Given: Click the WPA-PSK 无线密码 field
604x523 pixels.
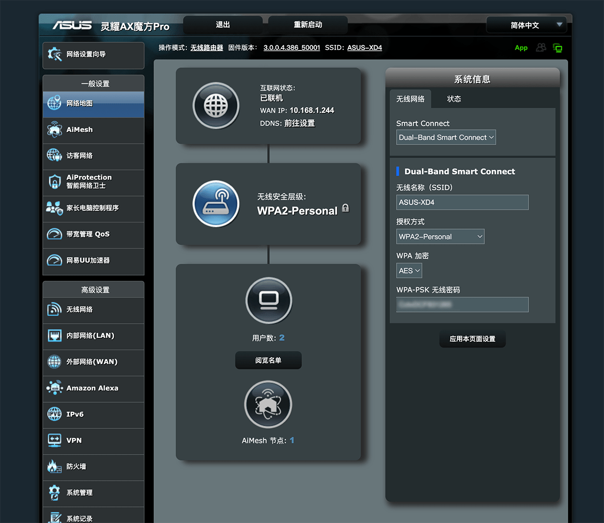Looking at the screenshot, I should (463, 305).
